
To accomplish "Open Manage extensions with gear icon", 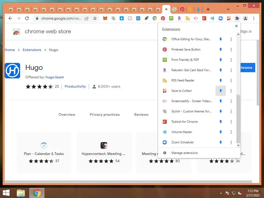I will (x=185, y=153).
